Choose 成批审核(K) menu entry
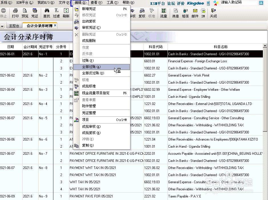268x200 pixels. point(102,127)
